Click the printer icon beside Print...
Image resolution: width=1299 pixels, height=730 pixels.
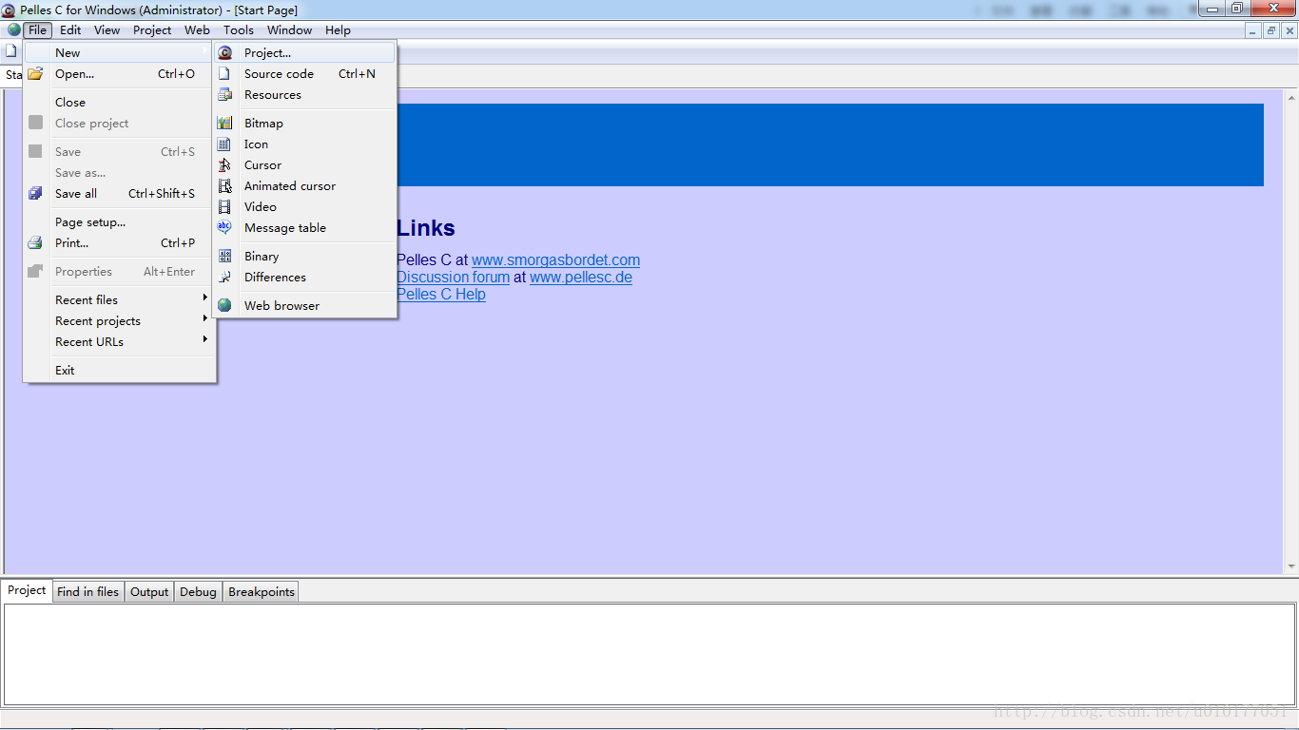(x=35, y=243)
